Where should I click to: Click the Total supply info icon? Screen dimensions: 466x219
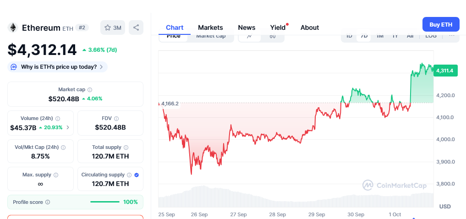[126, 148]
